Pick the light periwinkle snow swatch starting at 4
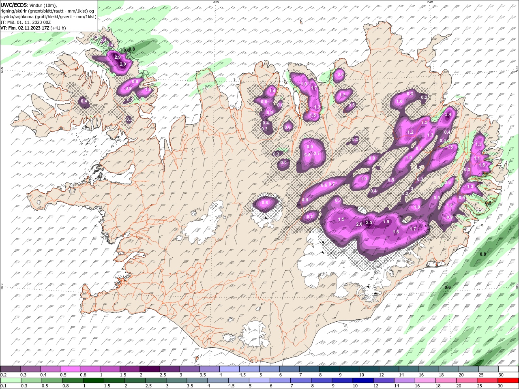The image size is (519, 389). pos(229,369)
